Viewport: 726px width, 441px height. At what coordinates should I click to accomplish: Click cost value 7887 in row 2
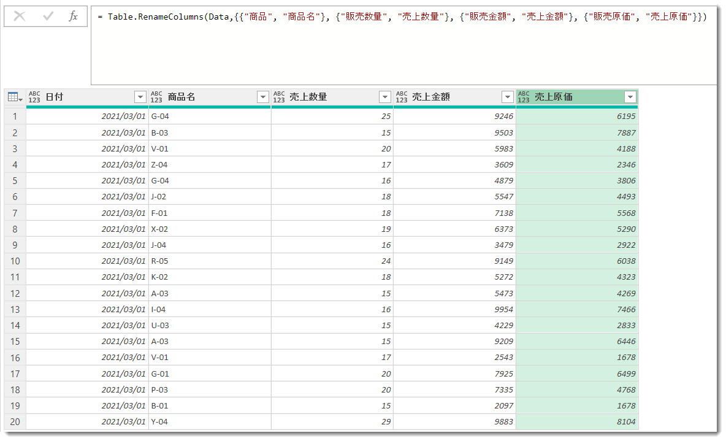click(x=577, y=132)
